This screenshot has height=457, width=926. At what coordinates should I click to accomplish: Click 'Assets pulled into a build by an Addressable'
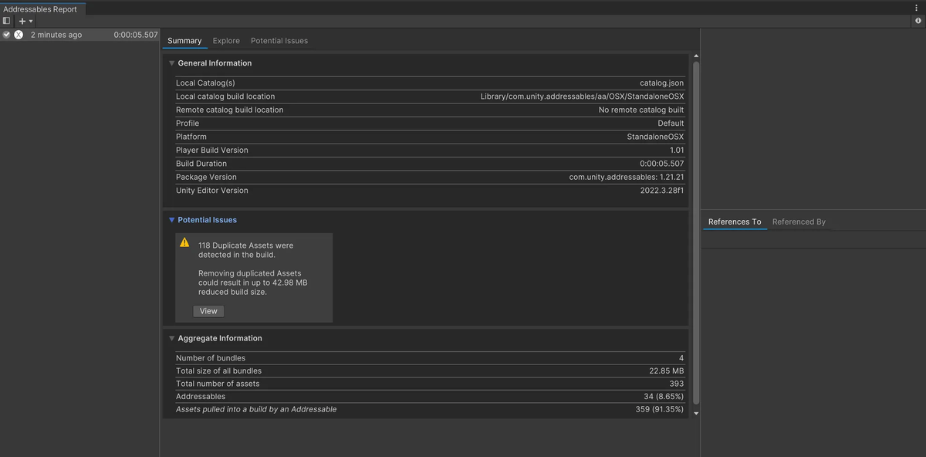pos(256,409)
